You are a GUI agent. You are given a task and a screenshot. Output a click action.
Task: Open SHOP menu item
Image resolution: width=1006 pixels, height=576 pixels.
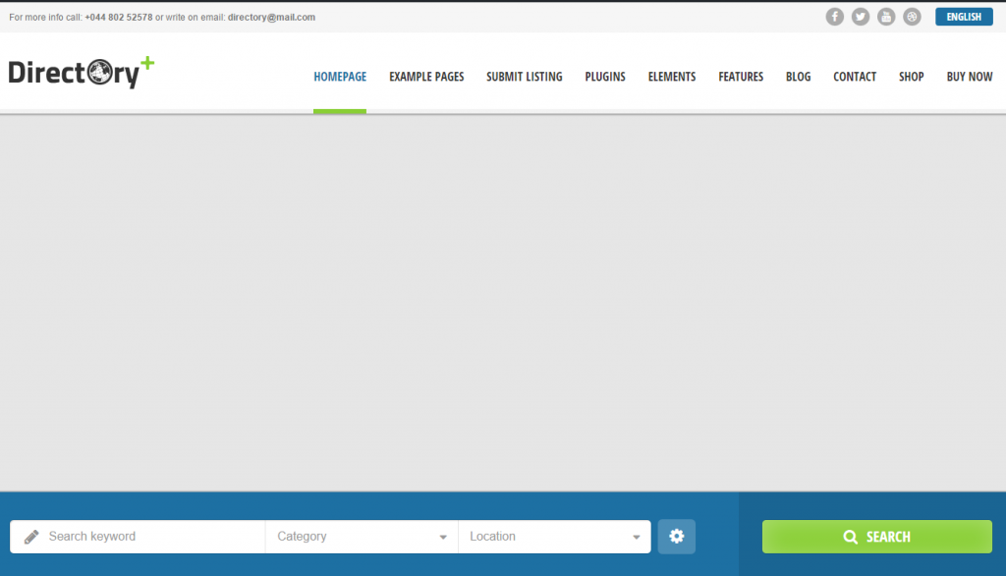(x=911, y=77)
